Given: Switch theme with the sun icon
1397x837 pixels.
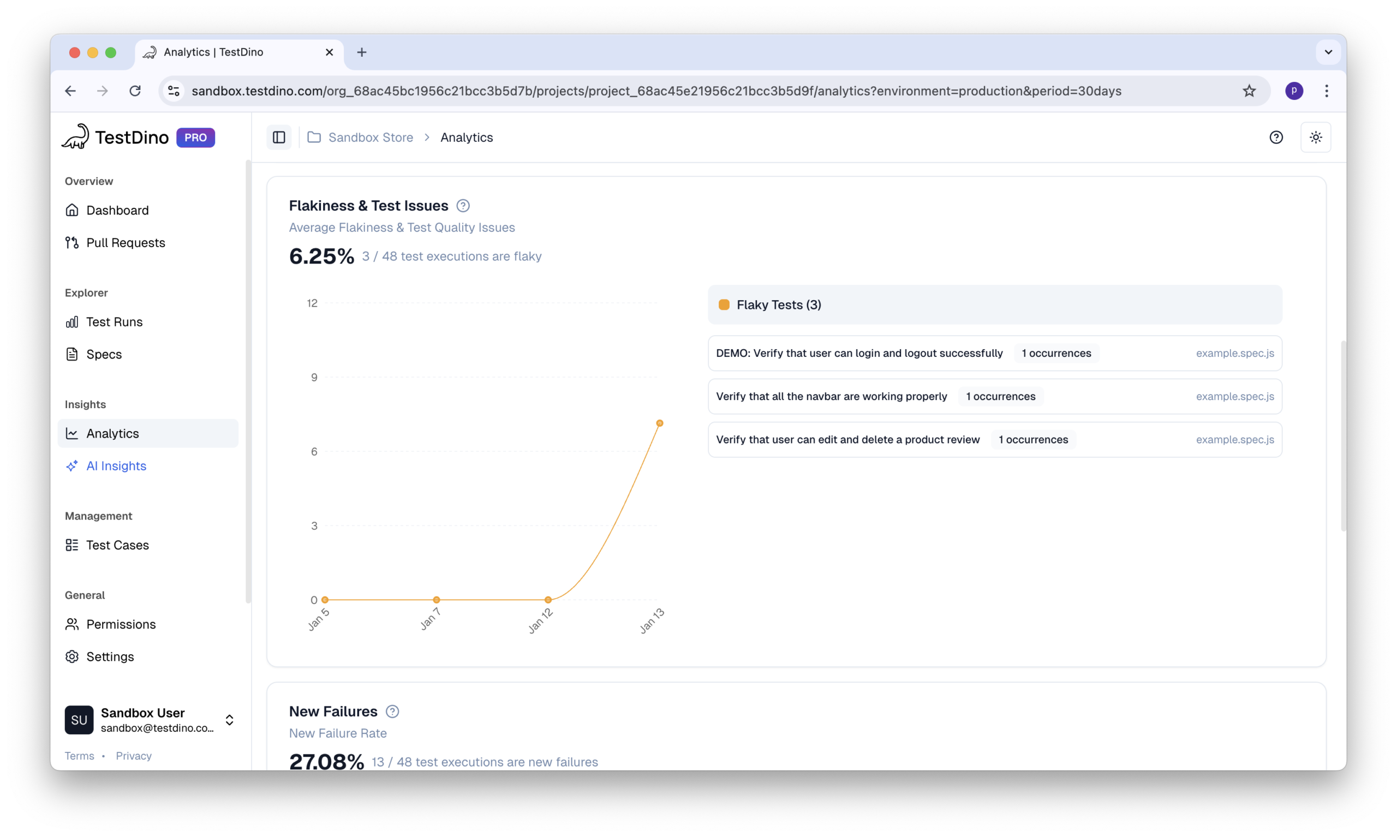Looking at the screenshot, I should point(1315,137).
